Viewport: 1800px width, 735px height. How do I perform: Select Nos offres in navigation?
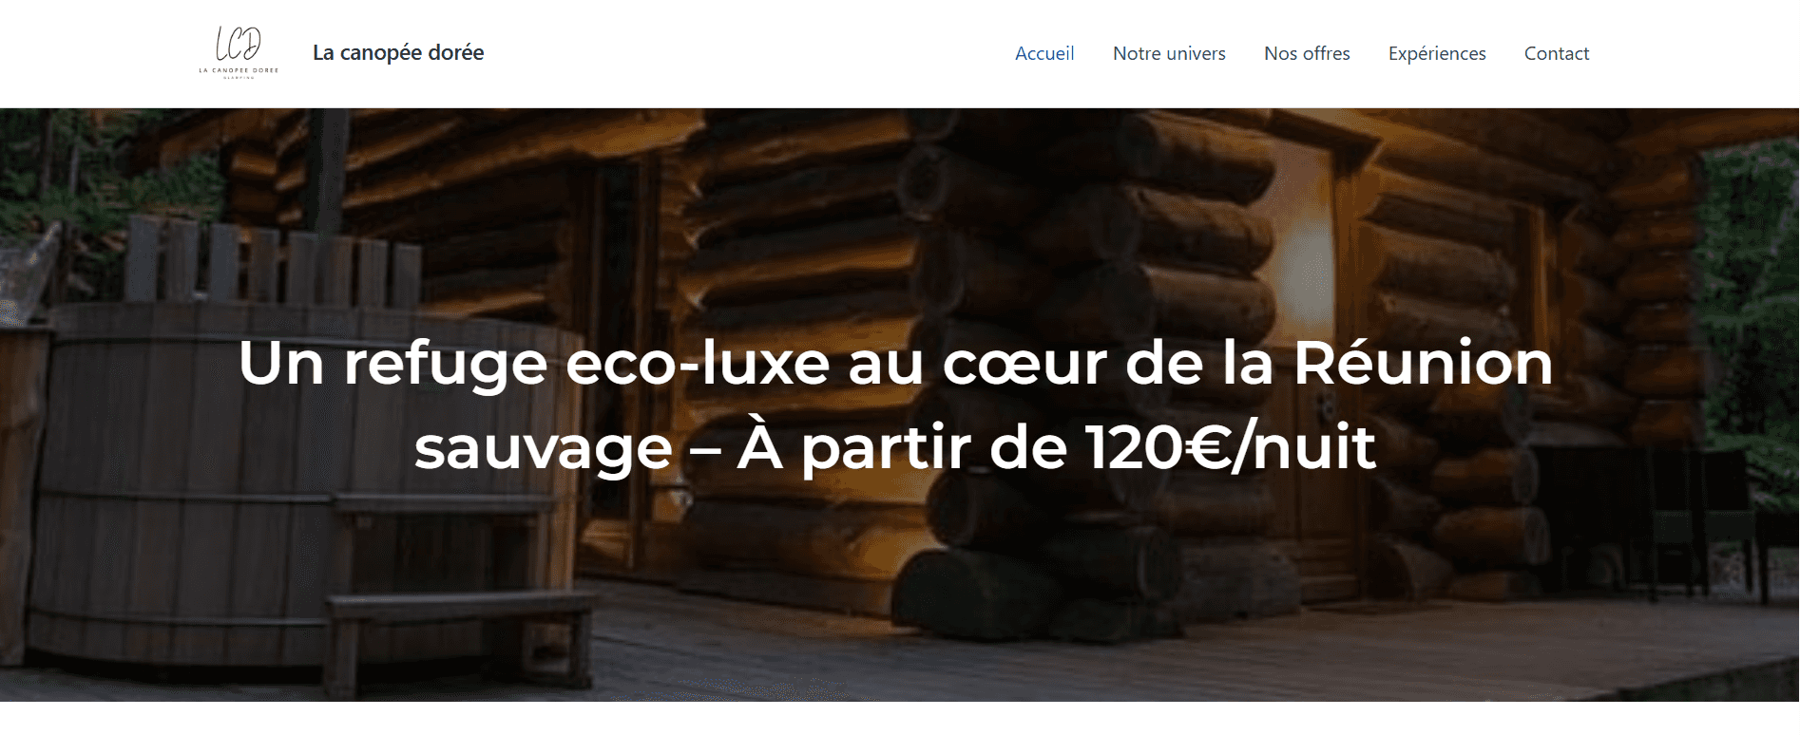[1307, 53]
